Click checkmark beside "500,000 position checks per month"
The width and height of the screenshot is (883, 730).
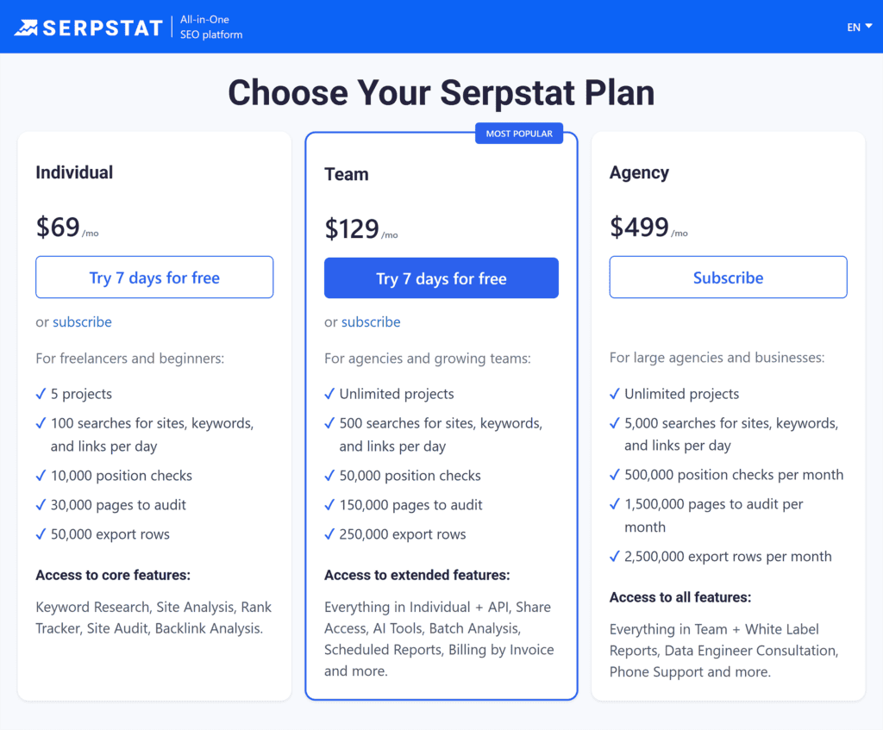[615, 476]
